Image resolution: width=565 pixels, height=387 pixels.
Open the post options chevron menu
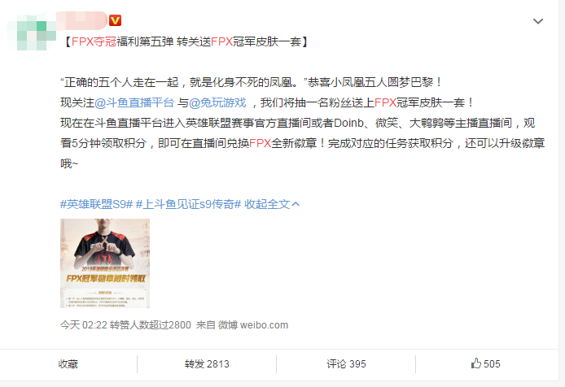538,21
